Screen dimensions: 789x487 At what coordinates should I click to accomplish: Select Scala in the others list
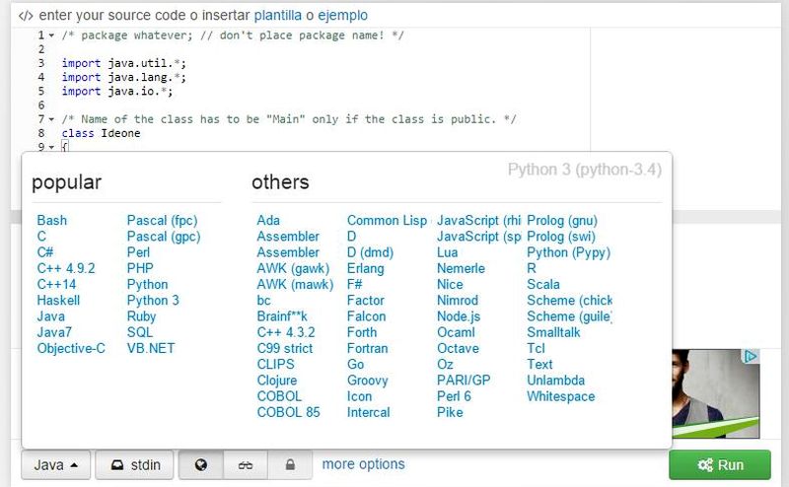543,284
